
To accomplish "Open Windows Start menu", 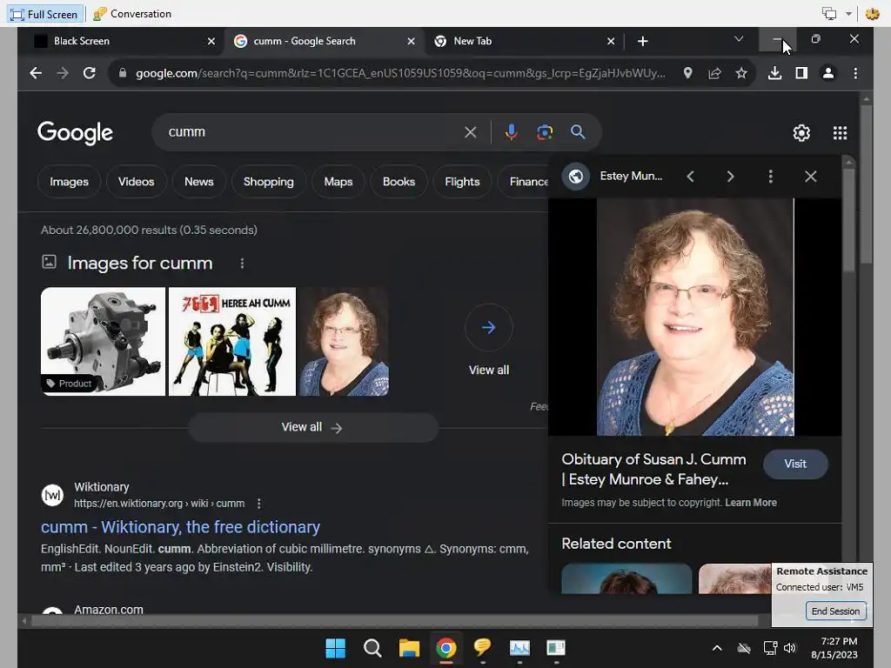I will click(x=335, y=648).
